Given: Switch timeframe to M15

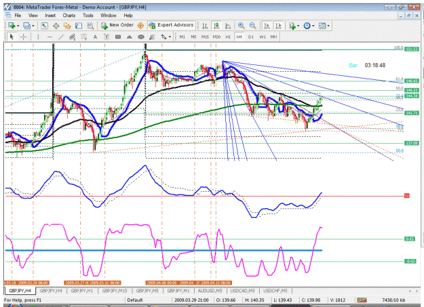Looking at the screenshot, I should click(205, 37).
